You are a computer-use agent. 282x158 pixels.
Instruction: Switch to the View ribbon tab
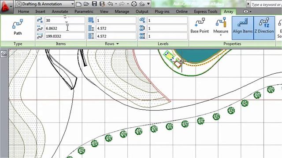pos(104,11)
